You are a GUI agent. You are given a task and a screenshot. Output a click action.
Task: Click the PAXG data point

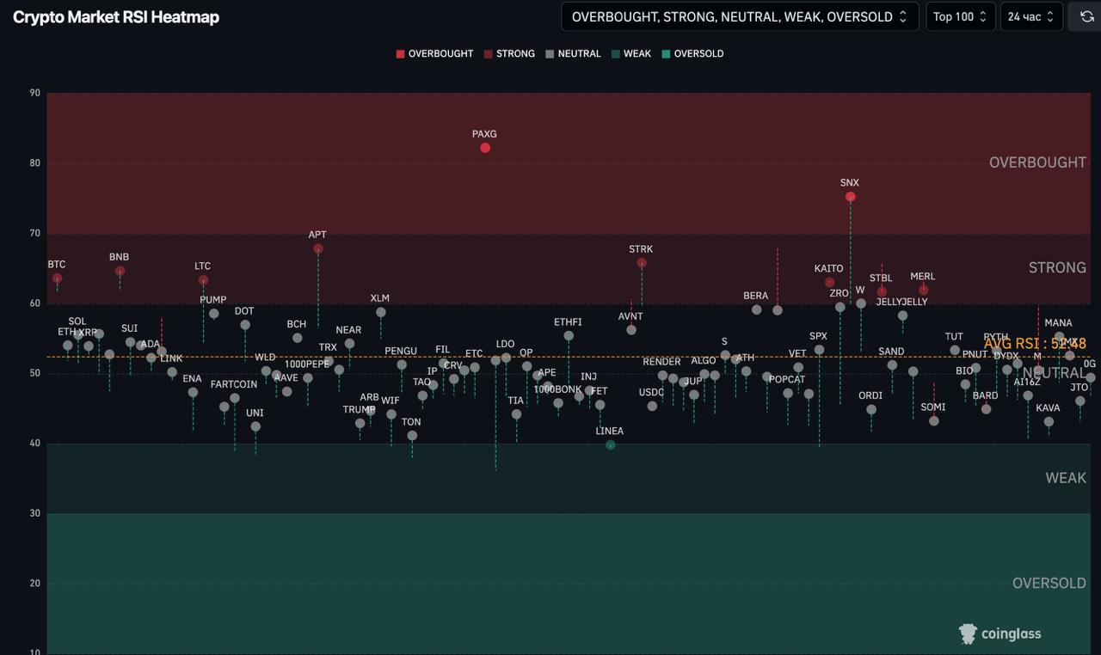(x=485, y=148)
